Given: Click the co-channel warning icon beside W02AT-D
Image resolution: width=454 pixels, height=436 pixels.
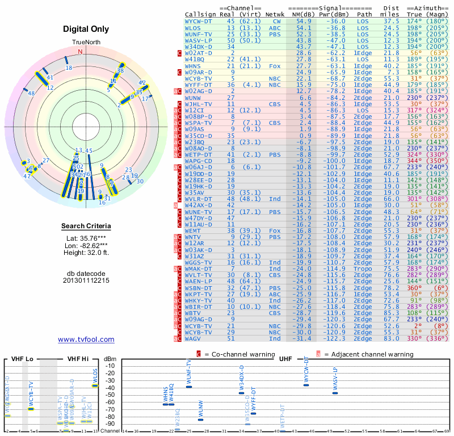Looking at the screenshot, I should click(x=179, y=53).
